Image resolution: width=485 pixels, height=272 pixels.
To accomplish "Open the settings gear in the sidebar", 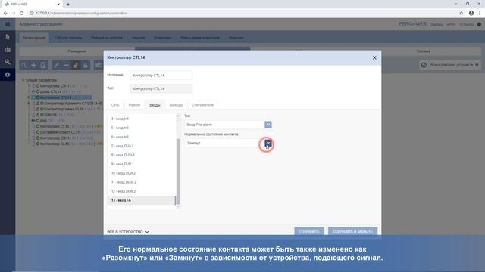I will point(8,75).
